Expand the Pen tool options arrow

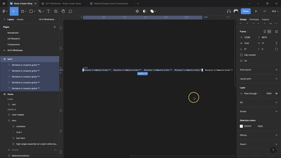point(43,11)
